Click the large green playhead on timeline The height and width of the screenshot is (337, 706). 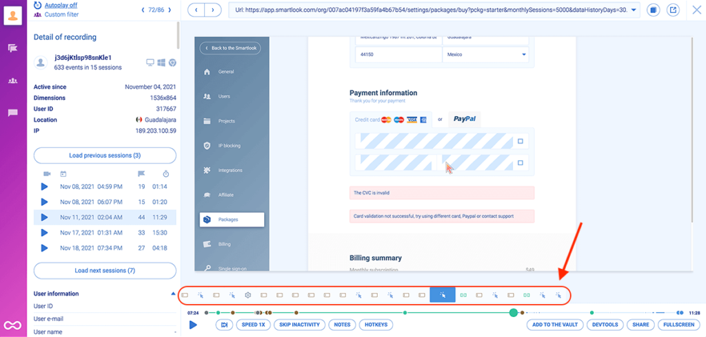(513, 312)
